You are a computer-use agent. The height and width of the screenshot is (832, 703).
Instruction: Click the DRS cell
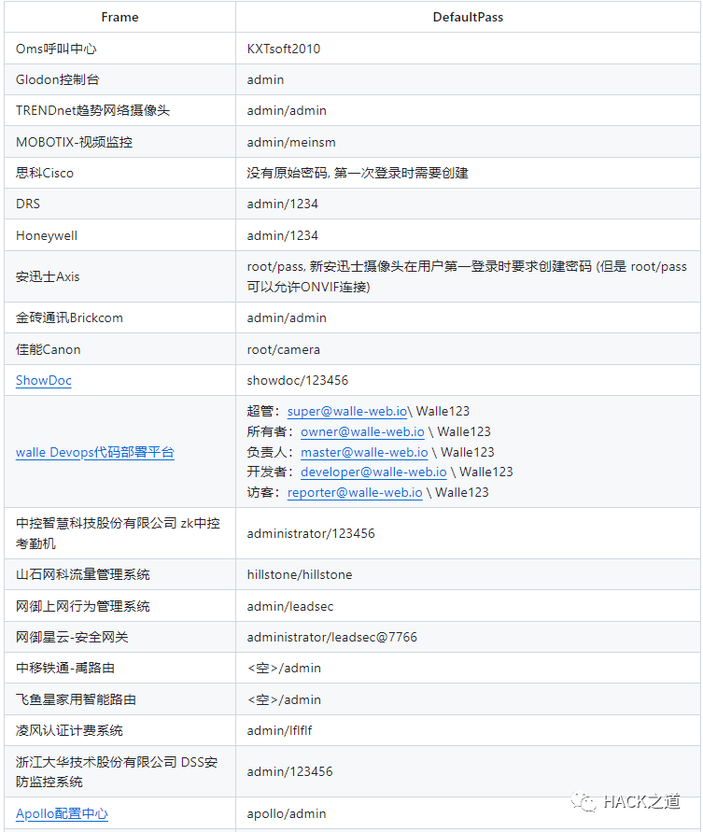[120, 204]
